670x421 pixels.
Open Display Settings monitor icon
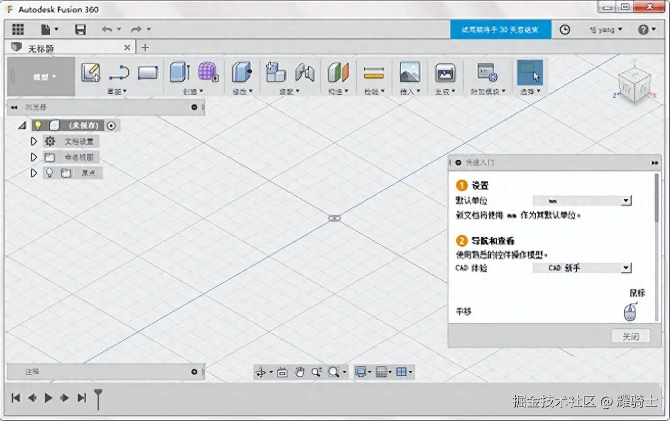coord(362,372)
